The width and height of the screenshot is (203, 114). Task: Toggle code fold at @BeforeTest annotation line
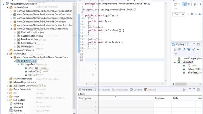pyautogui.click(x=84, y=27)
